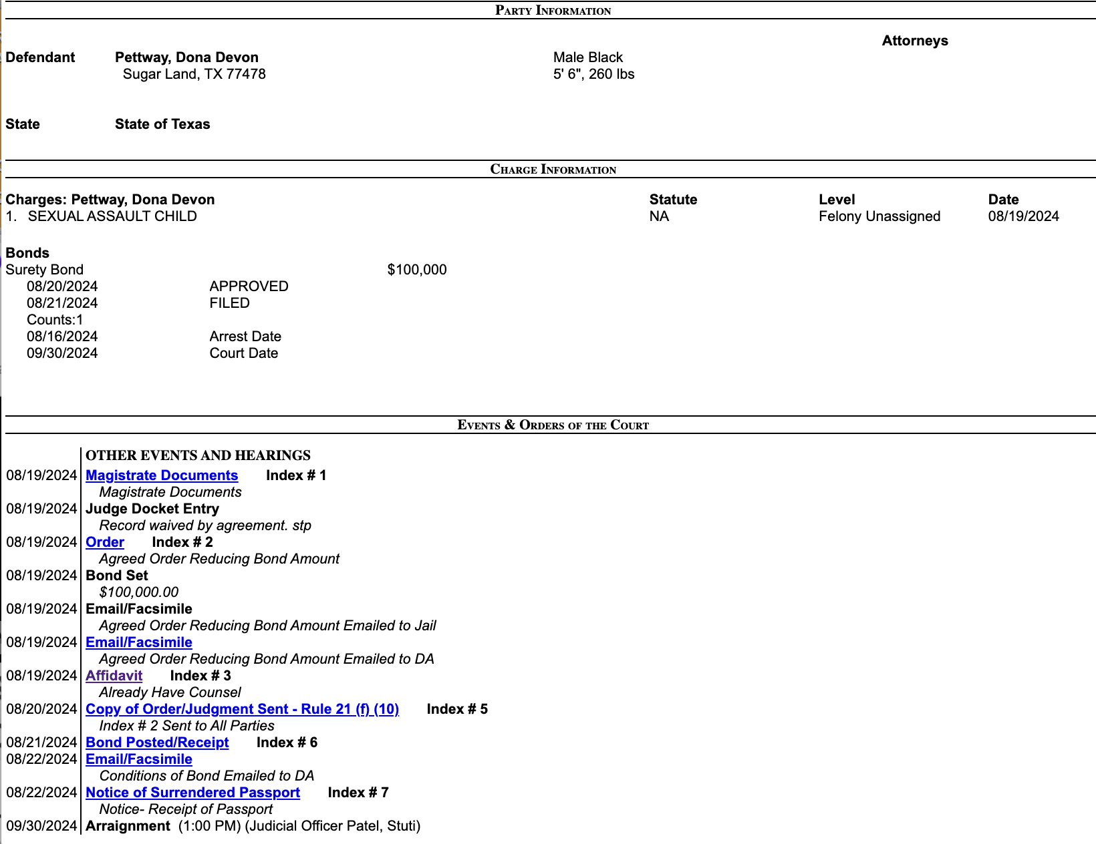This screenshot has width=1096, height=844.
Task: Click the $100,000 surety bond amount
Action: (x=417, y=270)
